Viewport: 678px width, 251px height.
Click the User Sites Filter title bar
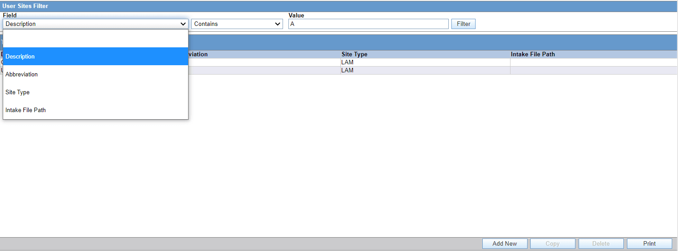pos(339,6)
